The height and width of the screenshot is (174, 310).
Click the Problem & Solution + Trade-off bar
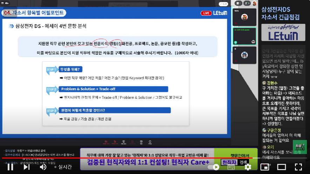[113, 89]
